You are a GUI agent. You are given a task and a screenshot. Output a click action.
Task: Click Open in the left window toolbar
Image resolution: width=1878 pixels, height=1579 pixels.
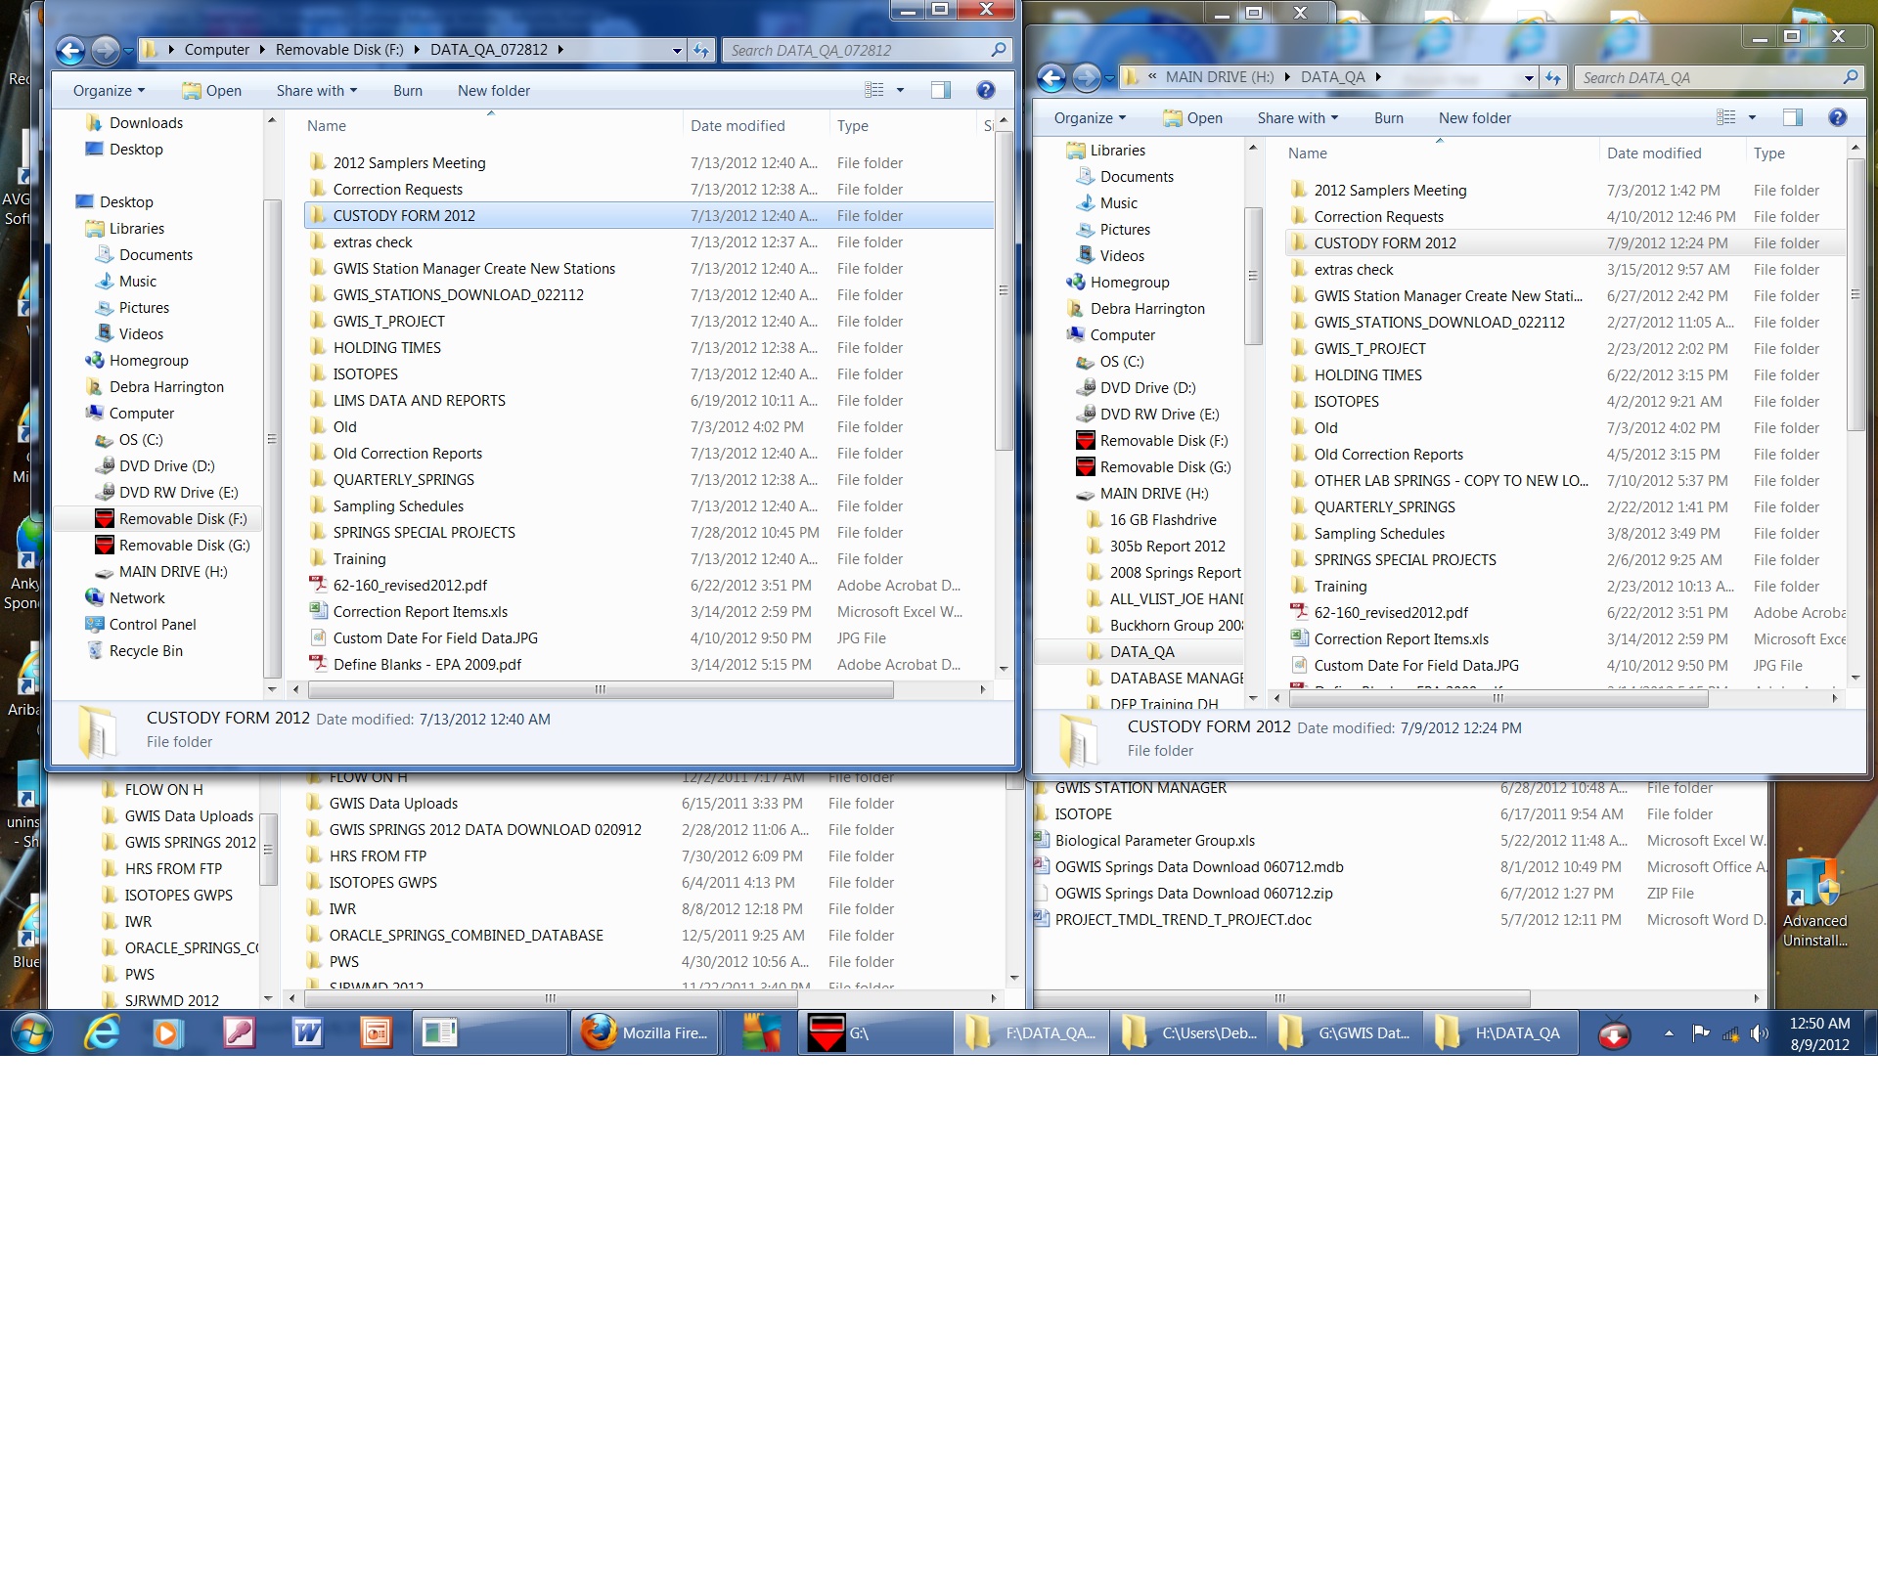coord(212,90)
